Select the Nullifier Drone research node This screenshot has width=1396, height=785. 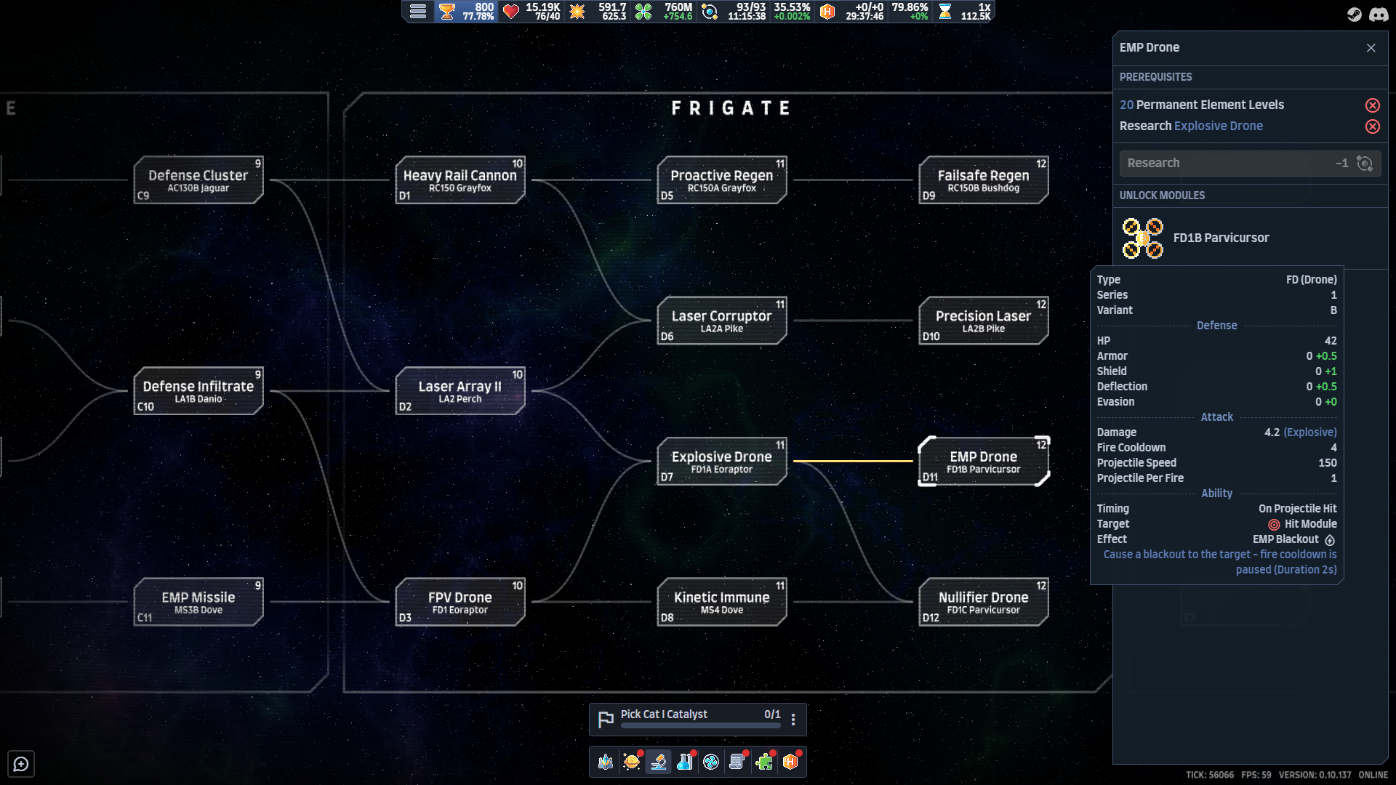point(983,602)
